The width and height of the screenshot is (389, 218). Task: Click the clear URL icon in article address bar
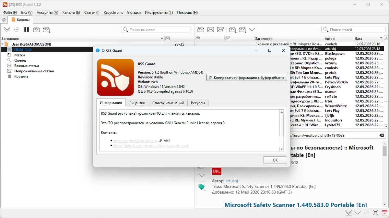(382, 135)
